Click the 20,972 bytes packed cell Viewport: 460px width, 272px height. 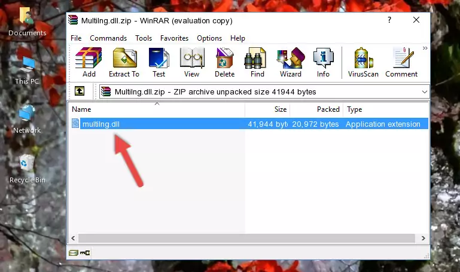315,124
